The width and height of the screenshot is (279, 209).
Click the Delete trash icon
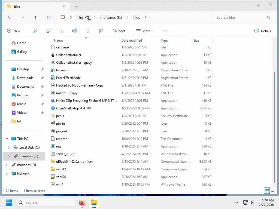[x=101, y=31]
